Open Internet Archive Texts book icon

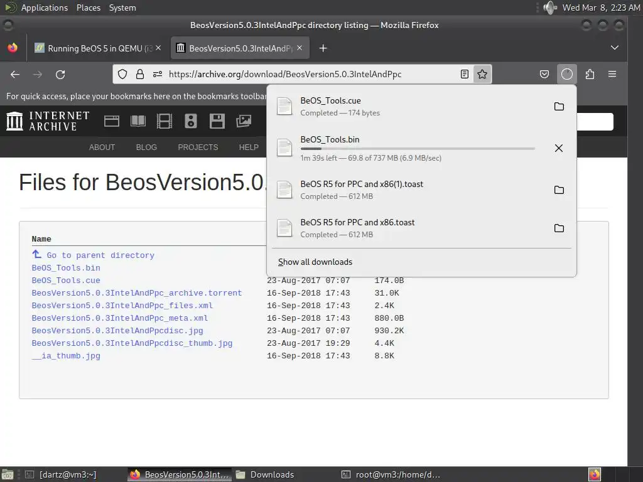click(138, 121)
